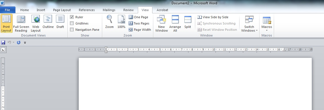Screen dimensions: 324x110
Task: Click Reset Window Position
Action: (217, 30)
